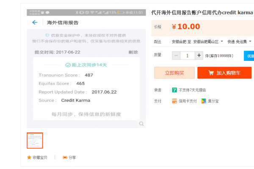Click the 每月同步，保持信息的新鲜度 text
Image resolution: width=254 pixels, height=169 pixels.
[86, 114]
